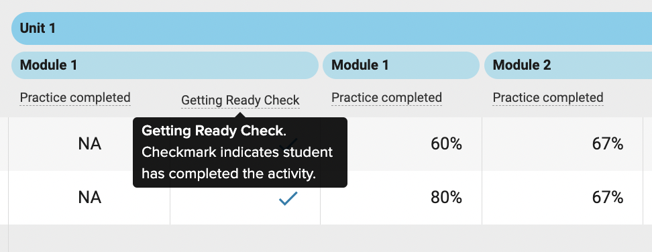Click Practice completed under the second Module 1

coord(387,98)
